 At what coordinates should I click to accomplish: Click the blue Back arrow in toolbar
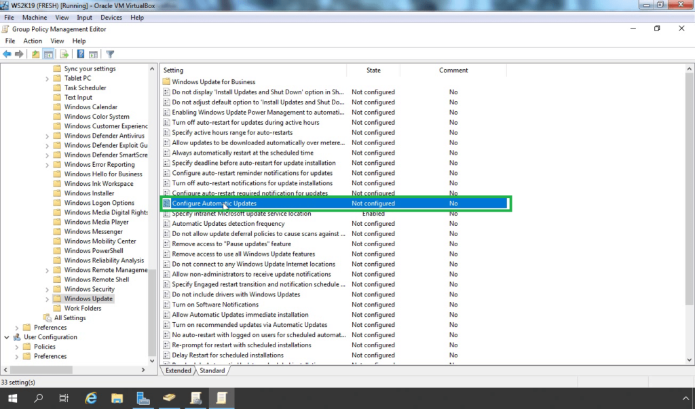click(7, 54)
